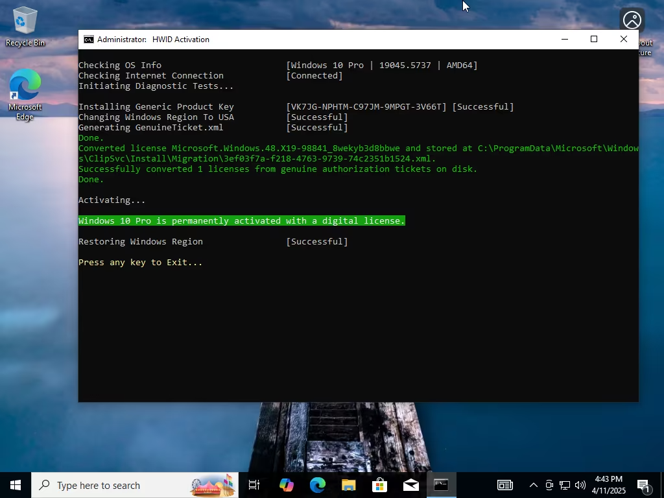The width and height of the screenshot is (664, 498).
Task: Launch the Microsoft Edge desktop shortcut
Action: pyautogui.click(x=25, y=95)
